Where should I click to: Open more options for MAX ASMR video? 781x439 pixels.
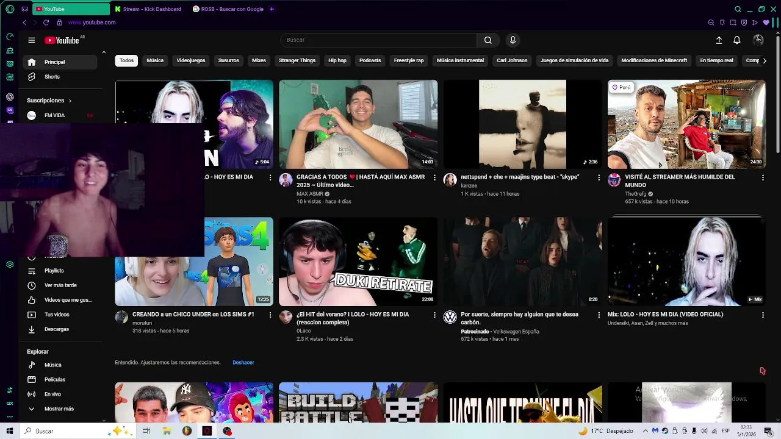pos(434,177)
